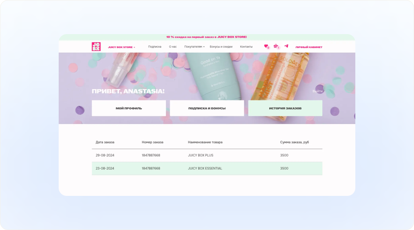
Task: Click the 3500 sum in JUICY BOX PLUS row
Action: pos(284,155)
